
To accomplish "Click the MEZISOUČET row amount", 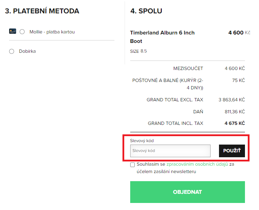I will tap(235, 68).
